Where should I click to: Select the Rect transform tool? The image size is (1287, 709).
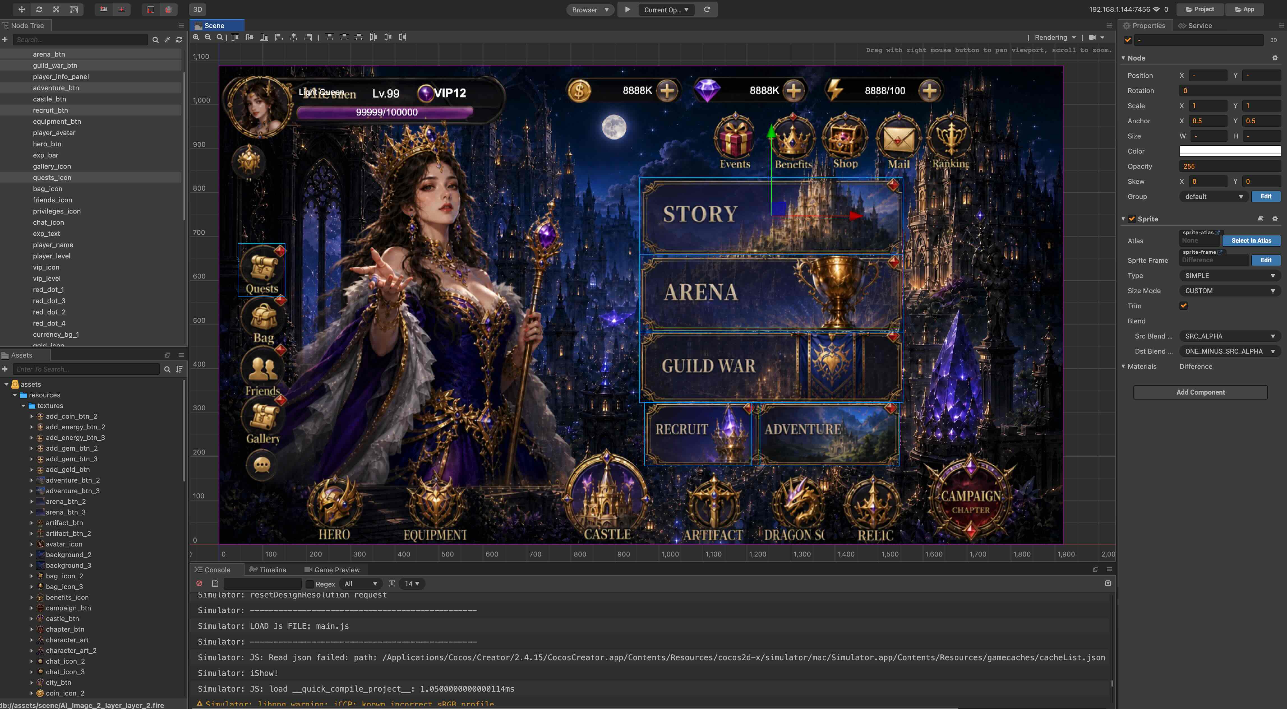pyautogui.click(x=74, y=9)
